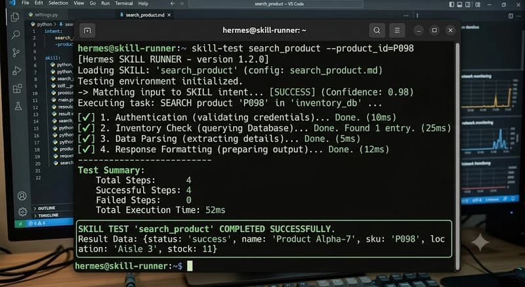This screenshot has width=525, height=287.
Task: Click the VS Code logo in title bar
Action: (x=12, y=3)
